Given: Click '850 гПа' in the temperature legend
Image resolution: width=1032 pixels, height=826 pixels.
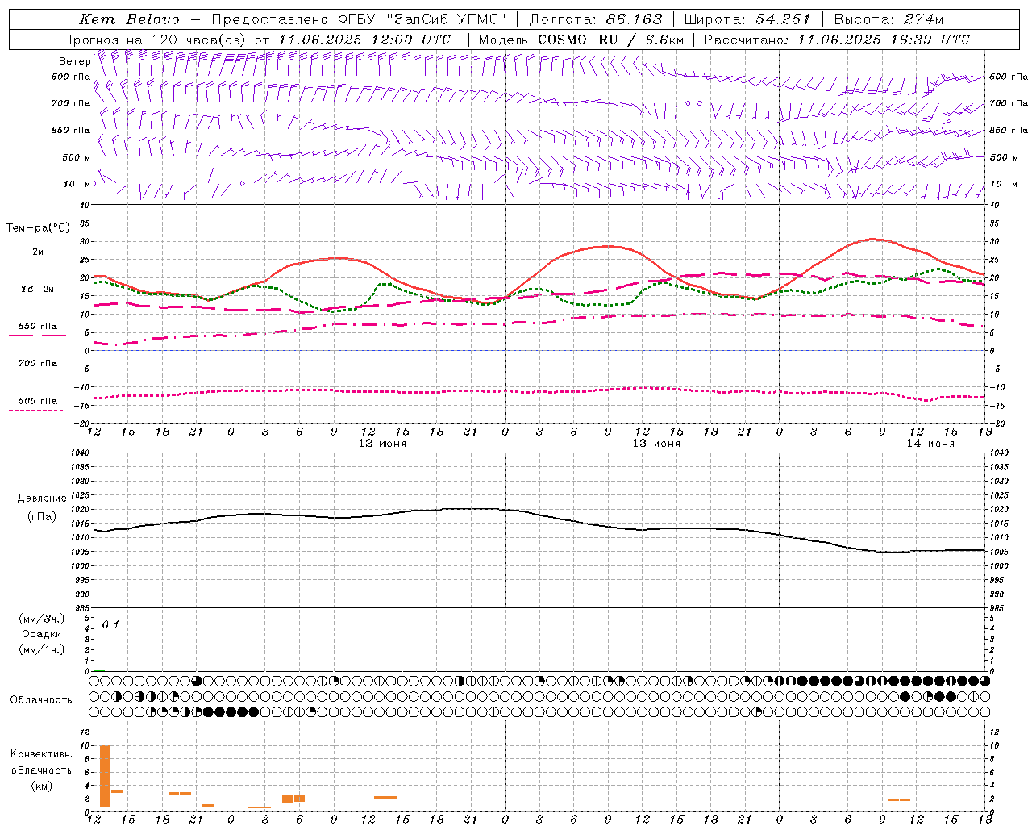Looking at the screenshot, I should point(38,327).
